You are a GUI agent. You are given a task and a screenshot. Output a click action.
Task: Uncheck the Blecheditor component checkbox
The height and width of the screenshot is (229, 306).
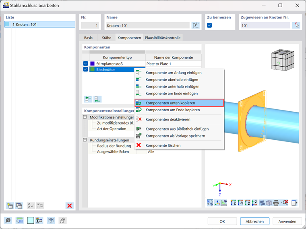[x=85, y=70]
